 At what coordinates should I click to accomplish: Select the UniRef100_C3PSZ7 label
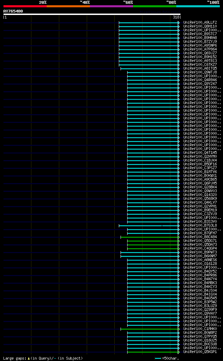point(200,168)
